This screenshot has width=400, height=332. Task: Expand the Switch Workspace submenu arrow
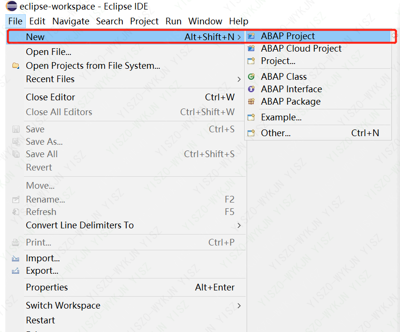pos(238,305)
